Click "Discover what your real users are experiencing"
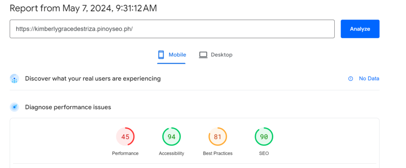406x168 pixels. click(93, 78)
